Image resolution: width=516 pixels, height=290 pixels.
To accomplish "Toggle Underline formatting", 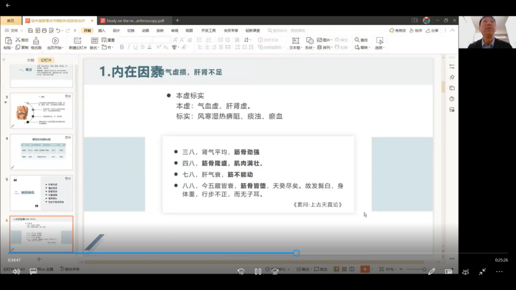I will (136, 47).
